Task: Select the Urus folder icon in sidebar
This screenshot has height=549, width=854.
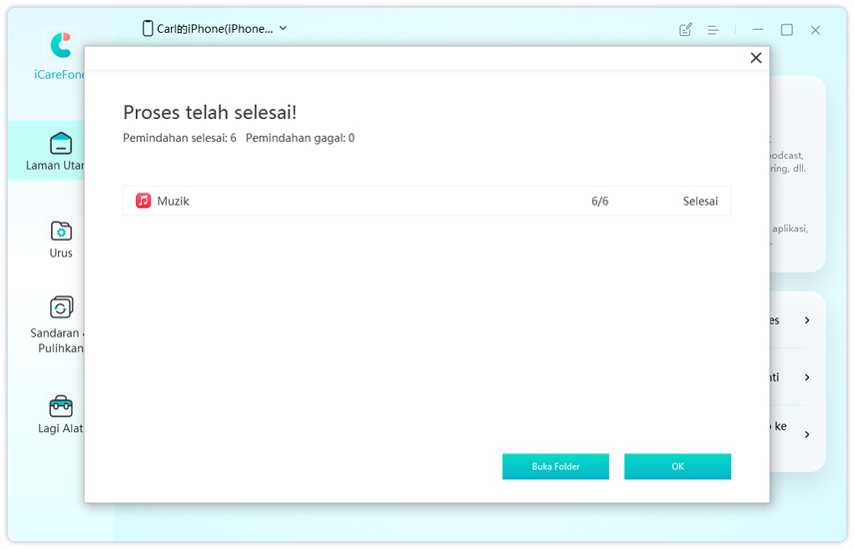Action: 61,232
